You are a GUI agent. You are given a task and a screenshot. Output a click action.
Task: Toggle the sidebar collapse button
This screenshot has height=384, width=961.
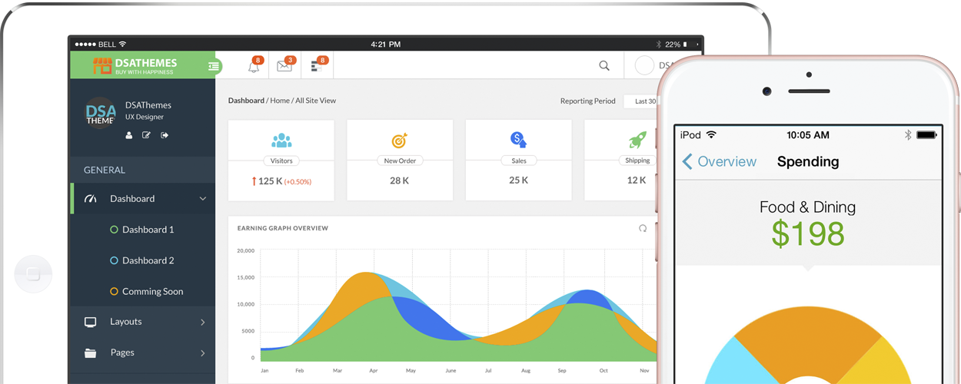(214, 67)
